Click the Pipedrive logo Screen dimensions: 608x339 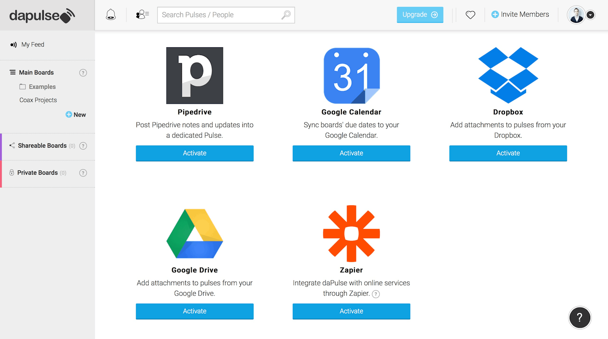(x=195, y=76)
